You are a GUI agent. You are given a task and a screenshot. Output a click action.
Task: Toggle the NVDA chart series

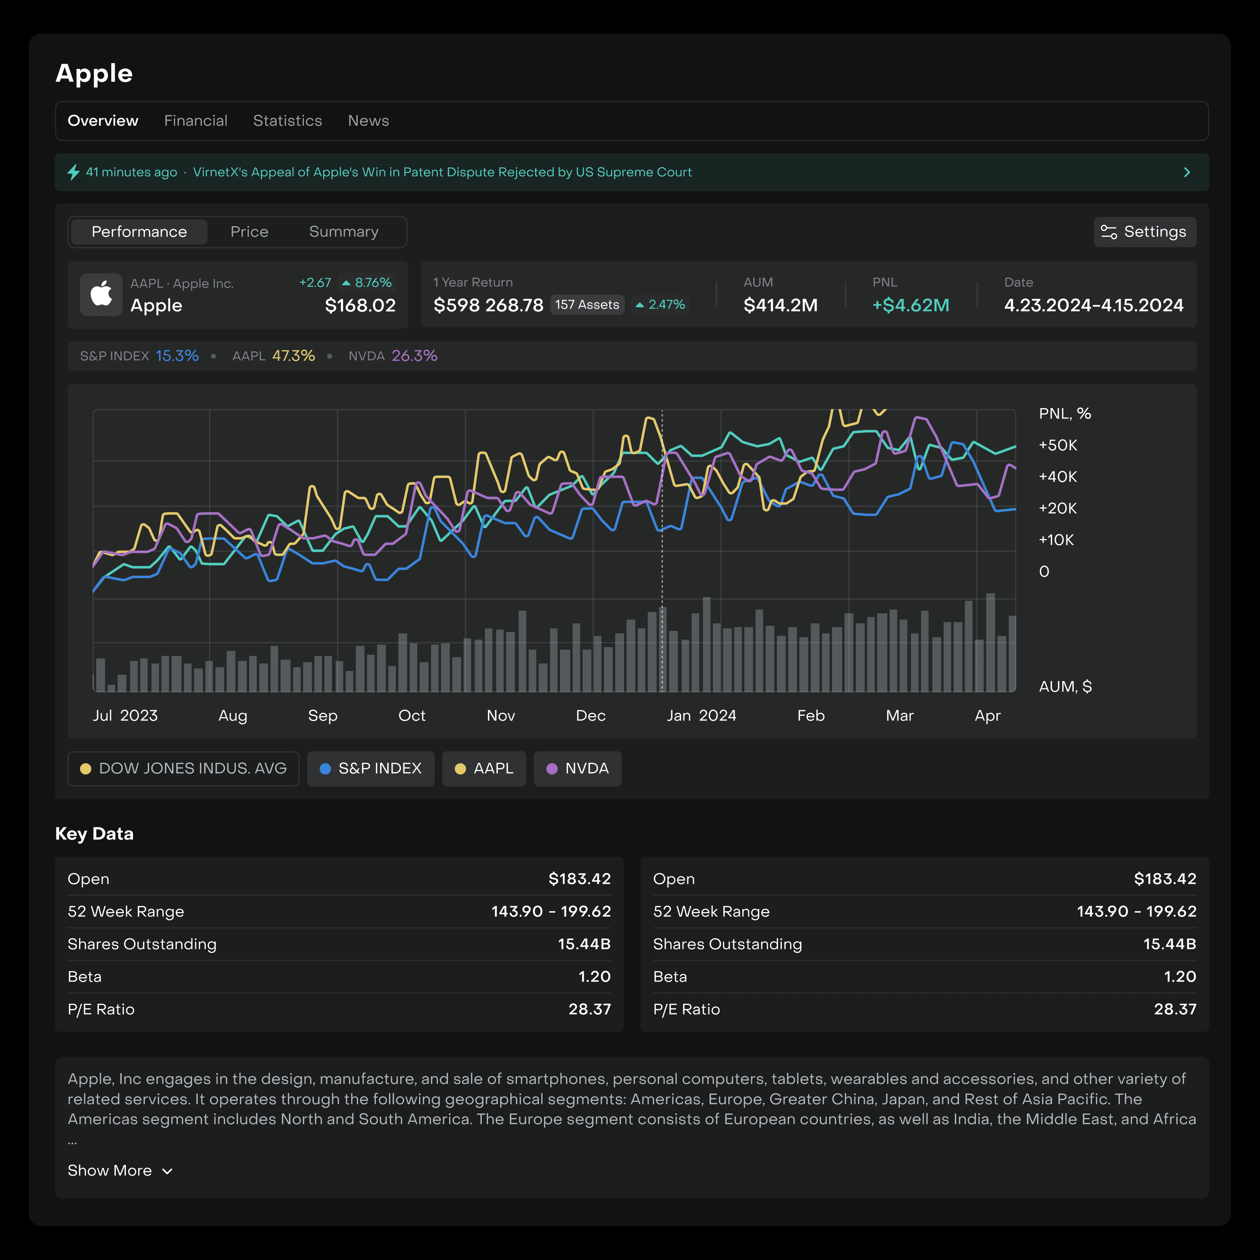(x=577, y=769)
